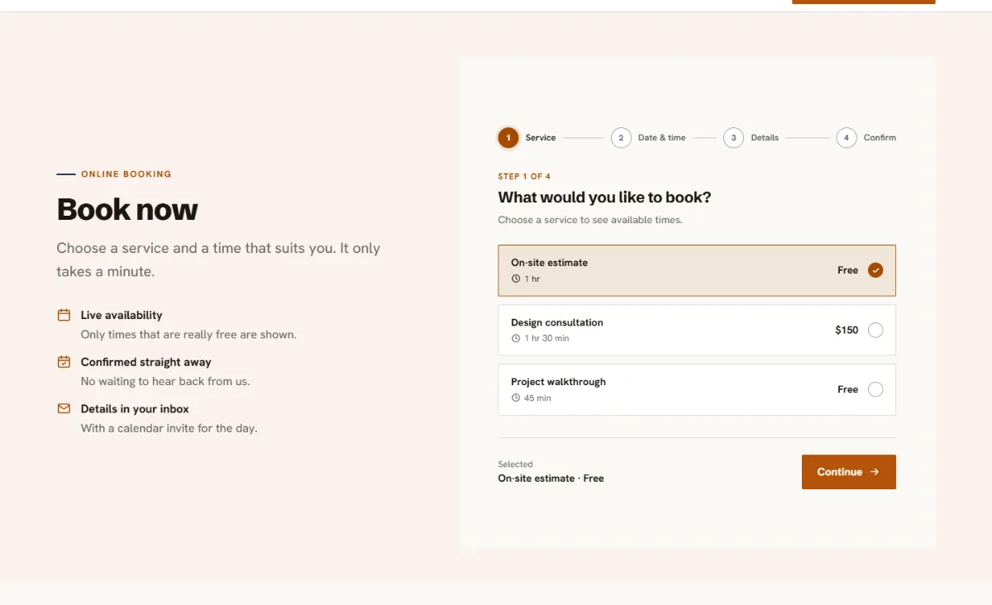This screenshot has width=992, height=605.
Task: Click the Details step label
Action: click(765, 137)
